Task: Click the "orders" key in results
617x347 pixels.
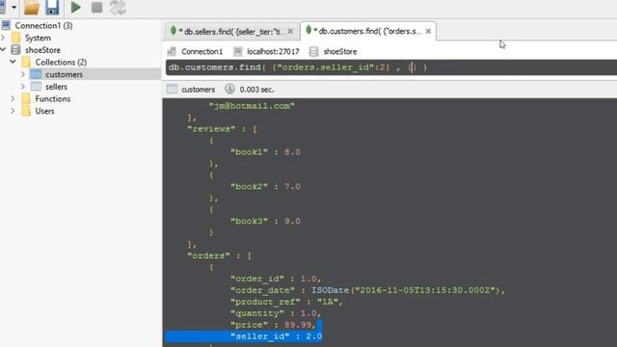Action: 208,255
